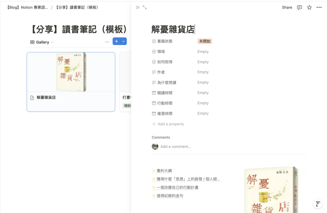
Task: Open the Gallery view dropdown
Action: [42, 42]
